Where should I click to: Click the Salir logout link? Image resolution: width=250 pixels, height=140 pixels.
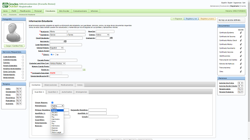(244, 3)
